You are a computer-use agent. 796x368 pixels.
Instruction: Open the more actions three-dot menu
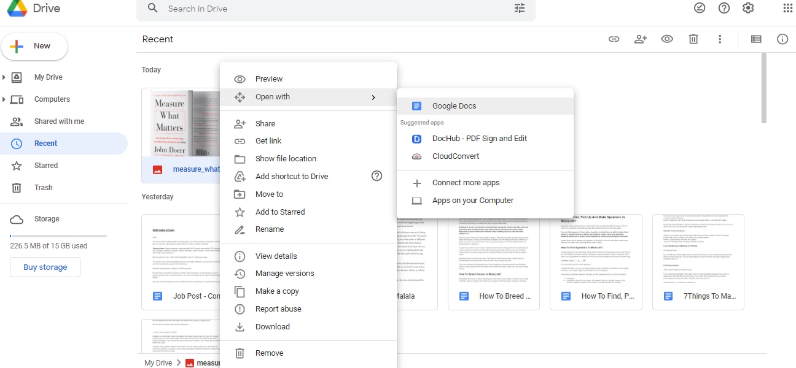(x=720, y=39)
